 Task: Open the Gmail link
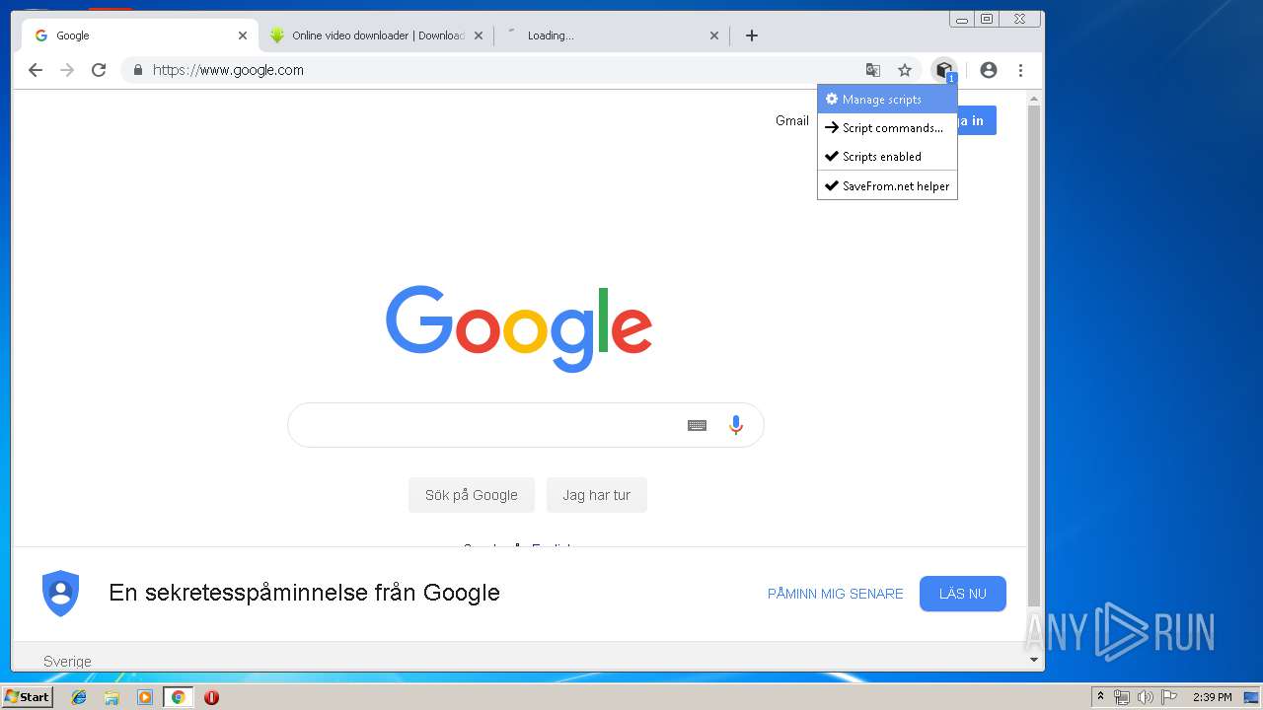tap(792, 120)
